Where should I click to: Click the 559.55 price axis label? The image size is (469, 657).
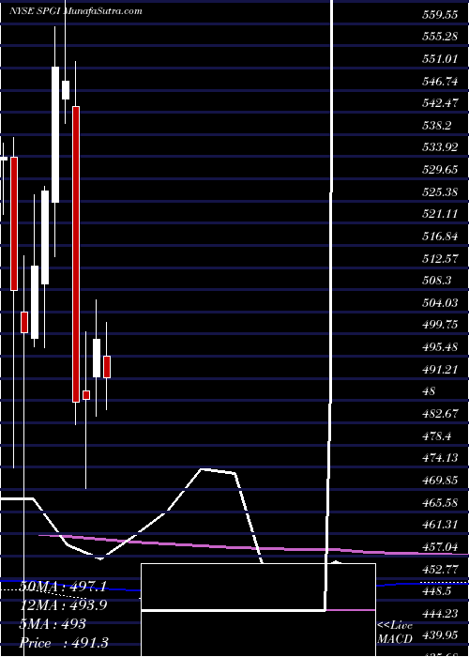click(x=439, y=16)
